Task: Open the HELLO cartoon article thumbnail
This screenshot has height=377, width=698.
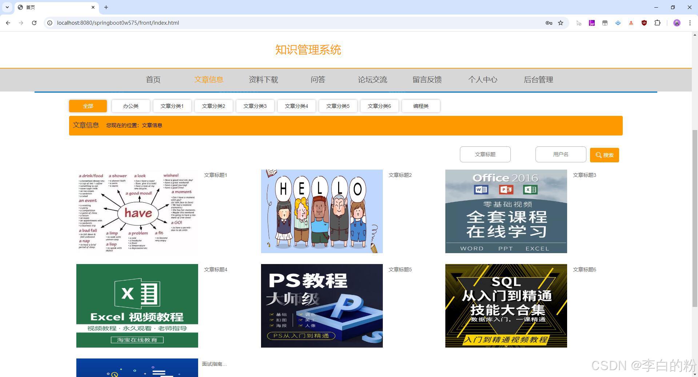Action: click(x=322, y=211)
